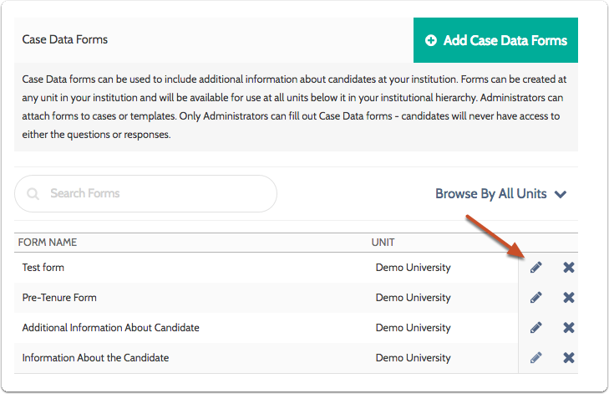This screenshot has height=394, width=609.
Task: Edit Additional Information About Candidate form
Action: click(536, 328)
